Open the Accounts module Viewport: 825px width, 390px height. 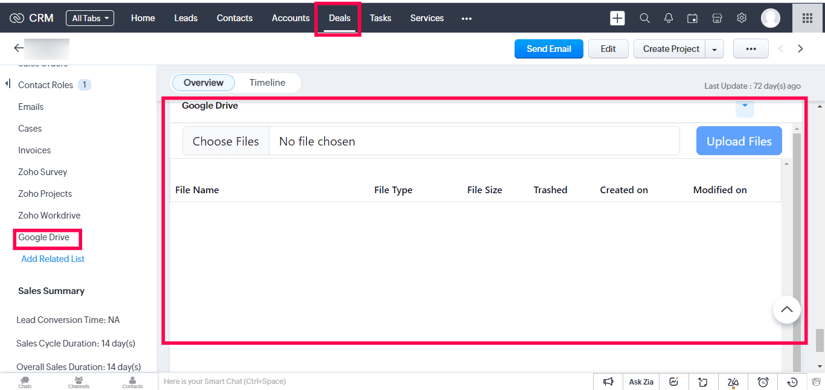pyautogui.click(x=291, y=18)
